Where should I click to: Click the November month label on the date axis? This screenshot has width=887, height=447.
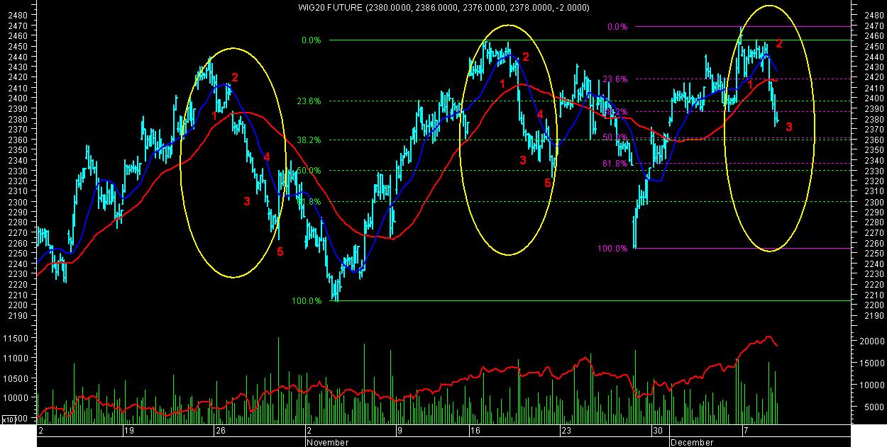tap(328, 442)
